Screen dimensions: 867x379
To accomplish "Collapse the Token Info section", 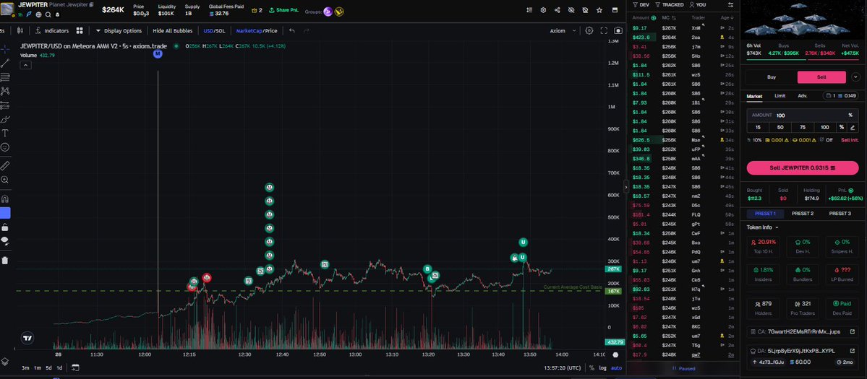I will (762, 227).
